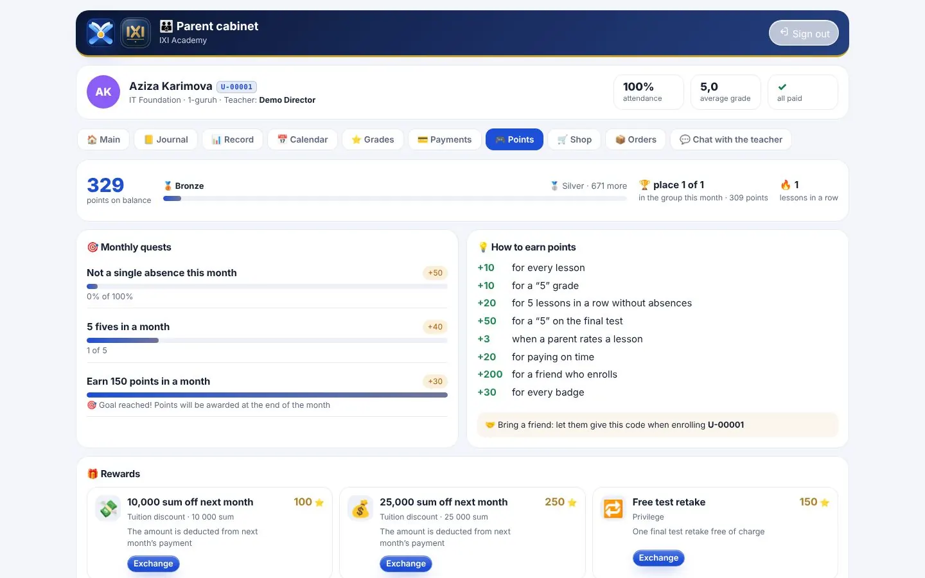Viewport: 925px width, 578px height.
Task: Click the AK avatar circle
Action: [x=103, y=92]
